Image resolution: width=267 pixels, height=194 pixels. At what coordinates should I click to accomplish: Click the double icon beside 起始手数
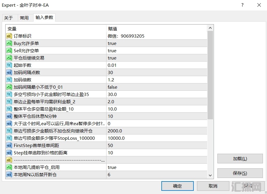click(9, 65)
